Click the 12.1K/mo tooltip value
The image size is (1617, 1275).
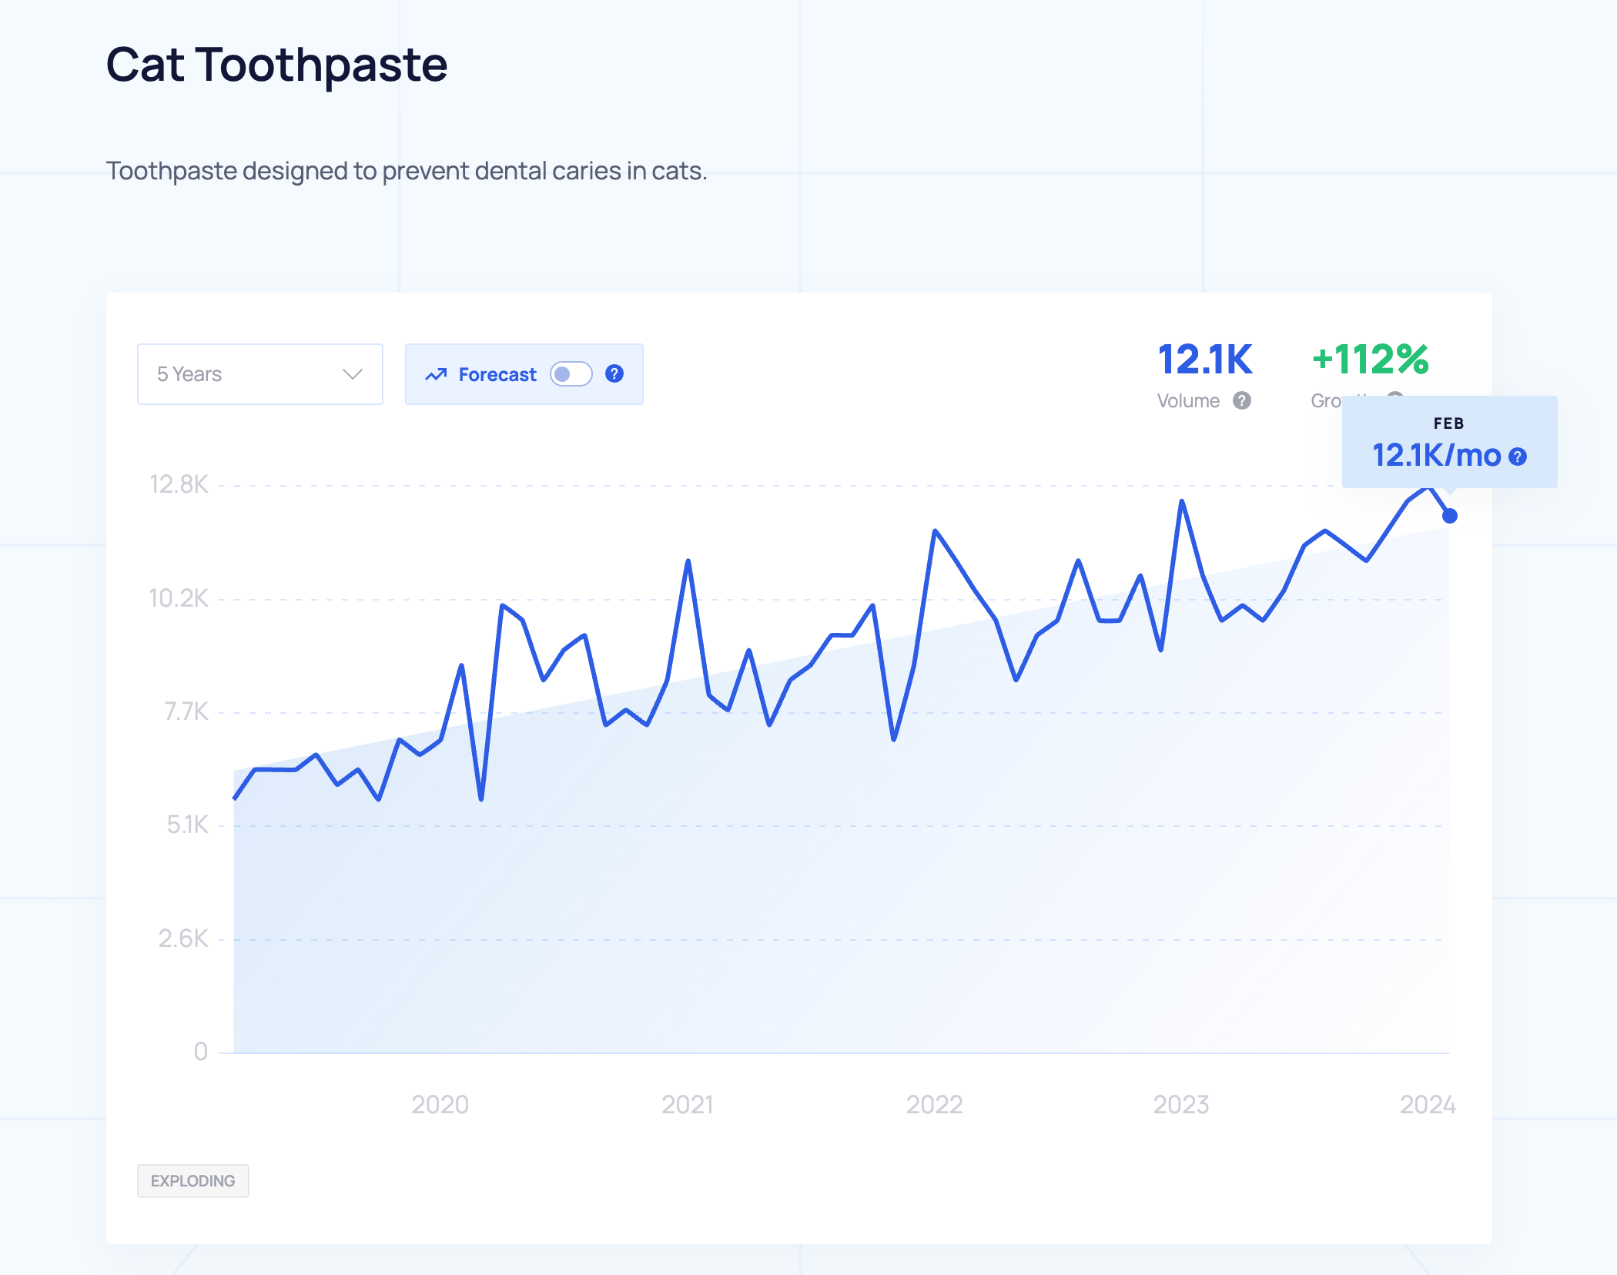click(x=1437, y=456)
